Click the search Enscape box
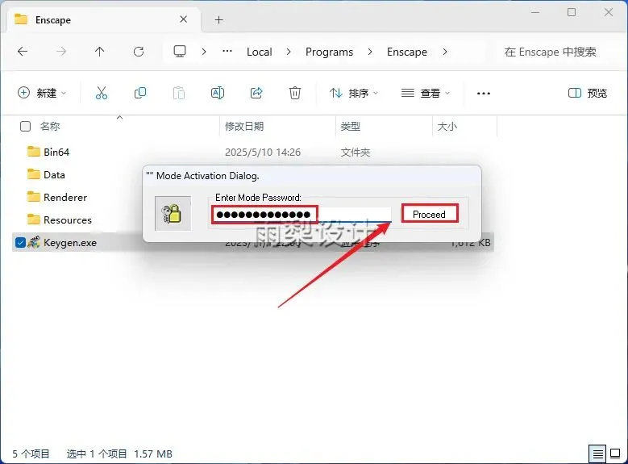Viewport: 628px width, 464px height. [x=555, y=52]
